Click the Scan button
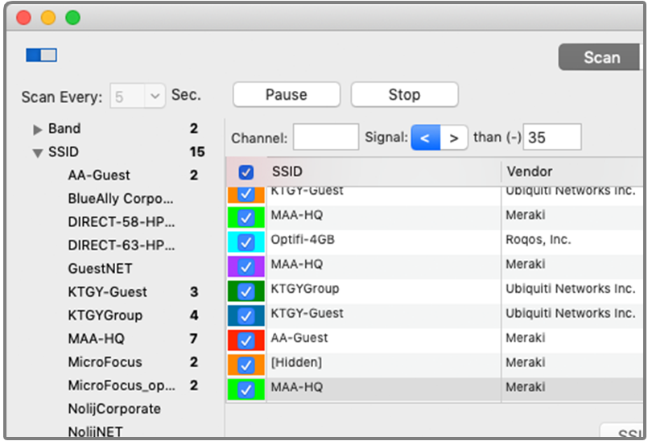This screenshot has height=441, width=648. coord(601,57)
